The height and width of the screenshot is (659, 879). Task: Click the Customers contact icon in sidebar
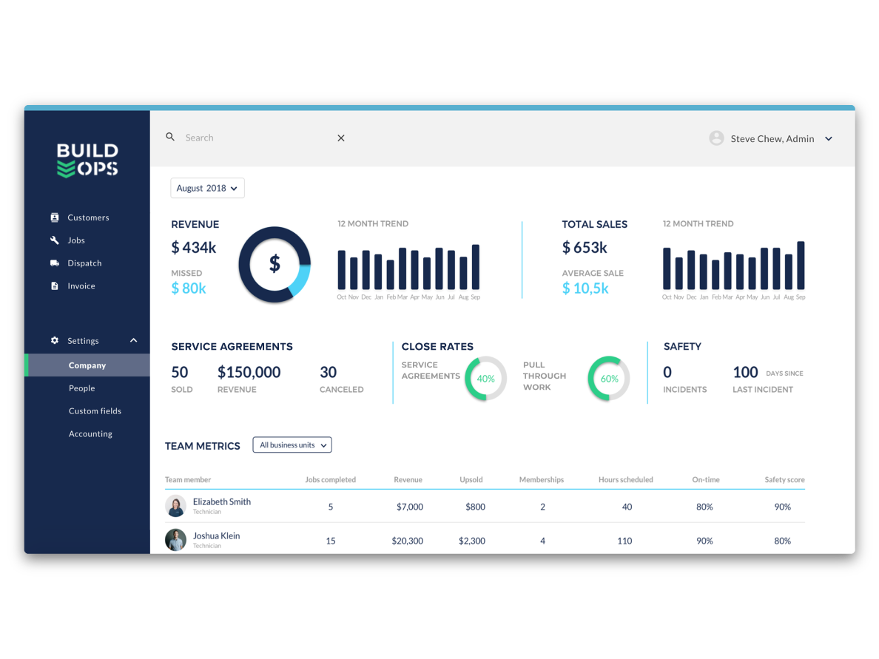pyautogui.click(x=54, y=217)
